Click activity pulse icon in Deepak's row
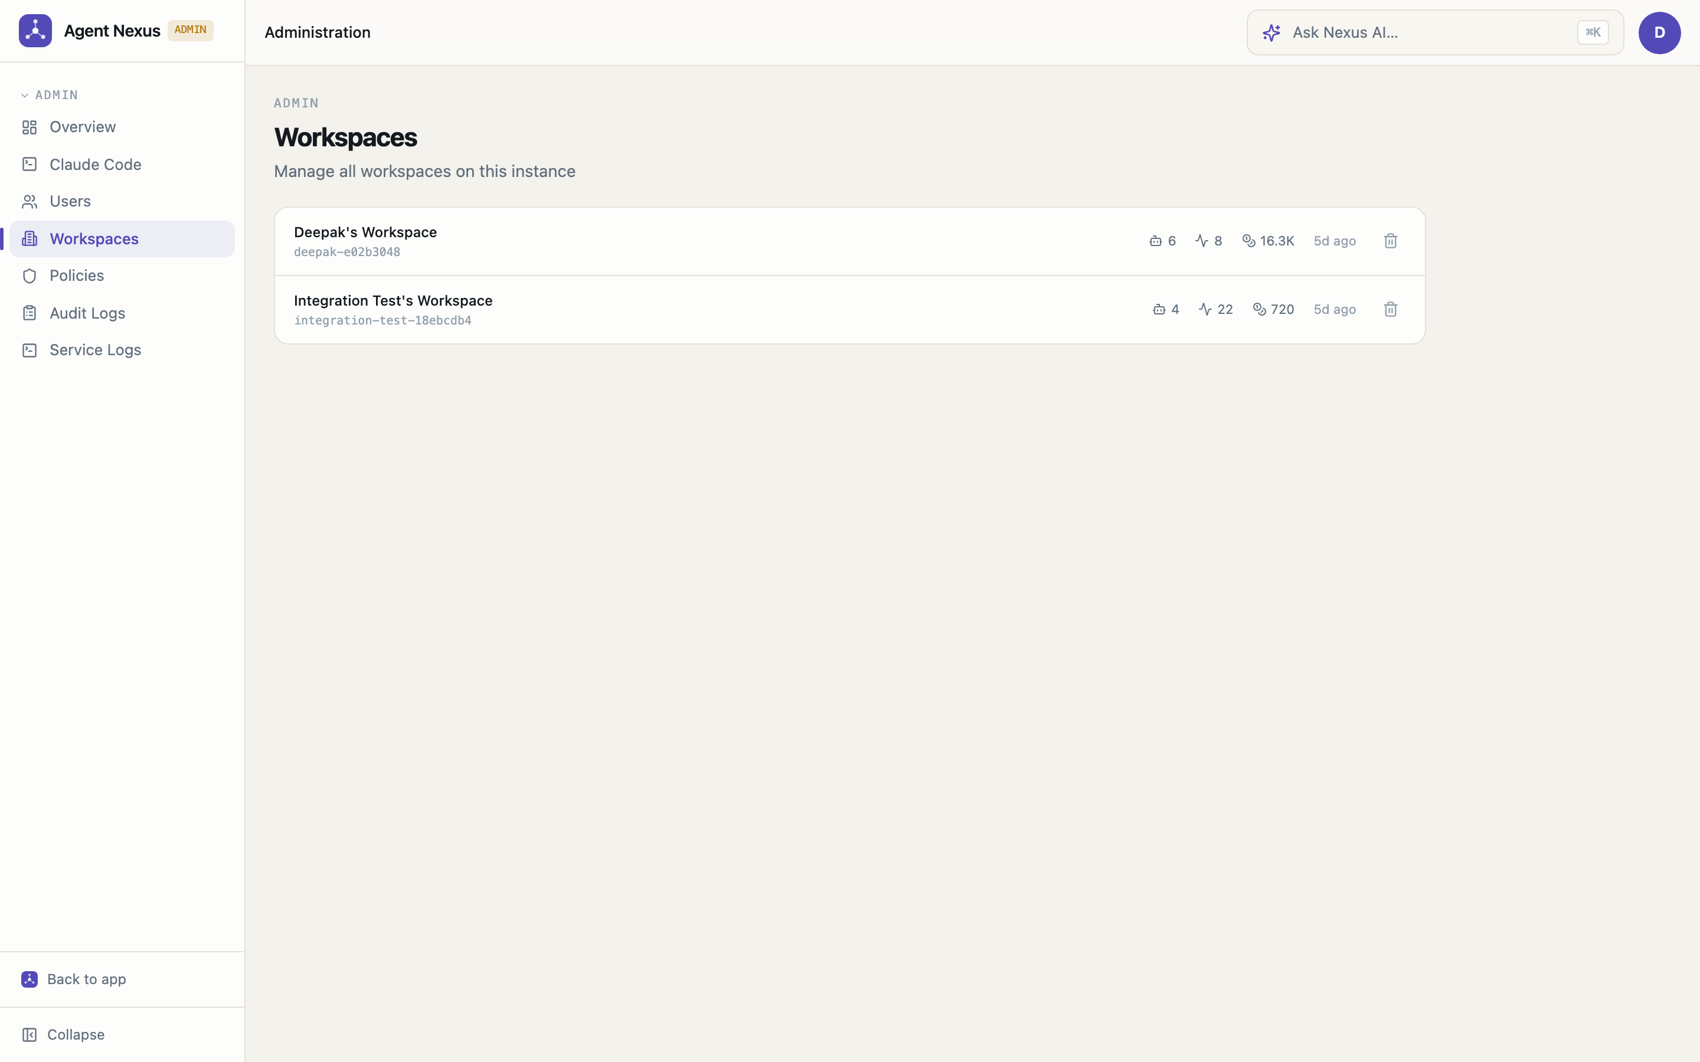Image resolution: width=1700 pixels, height=1062 pixels. coord(1202,241)
